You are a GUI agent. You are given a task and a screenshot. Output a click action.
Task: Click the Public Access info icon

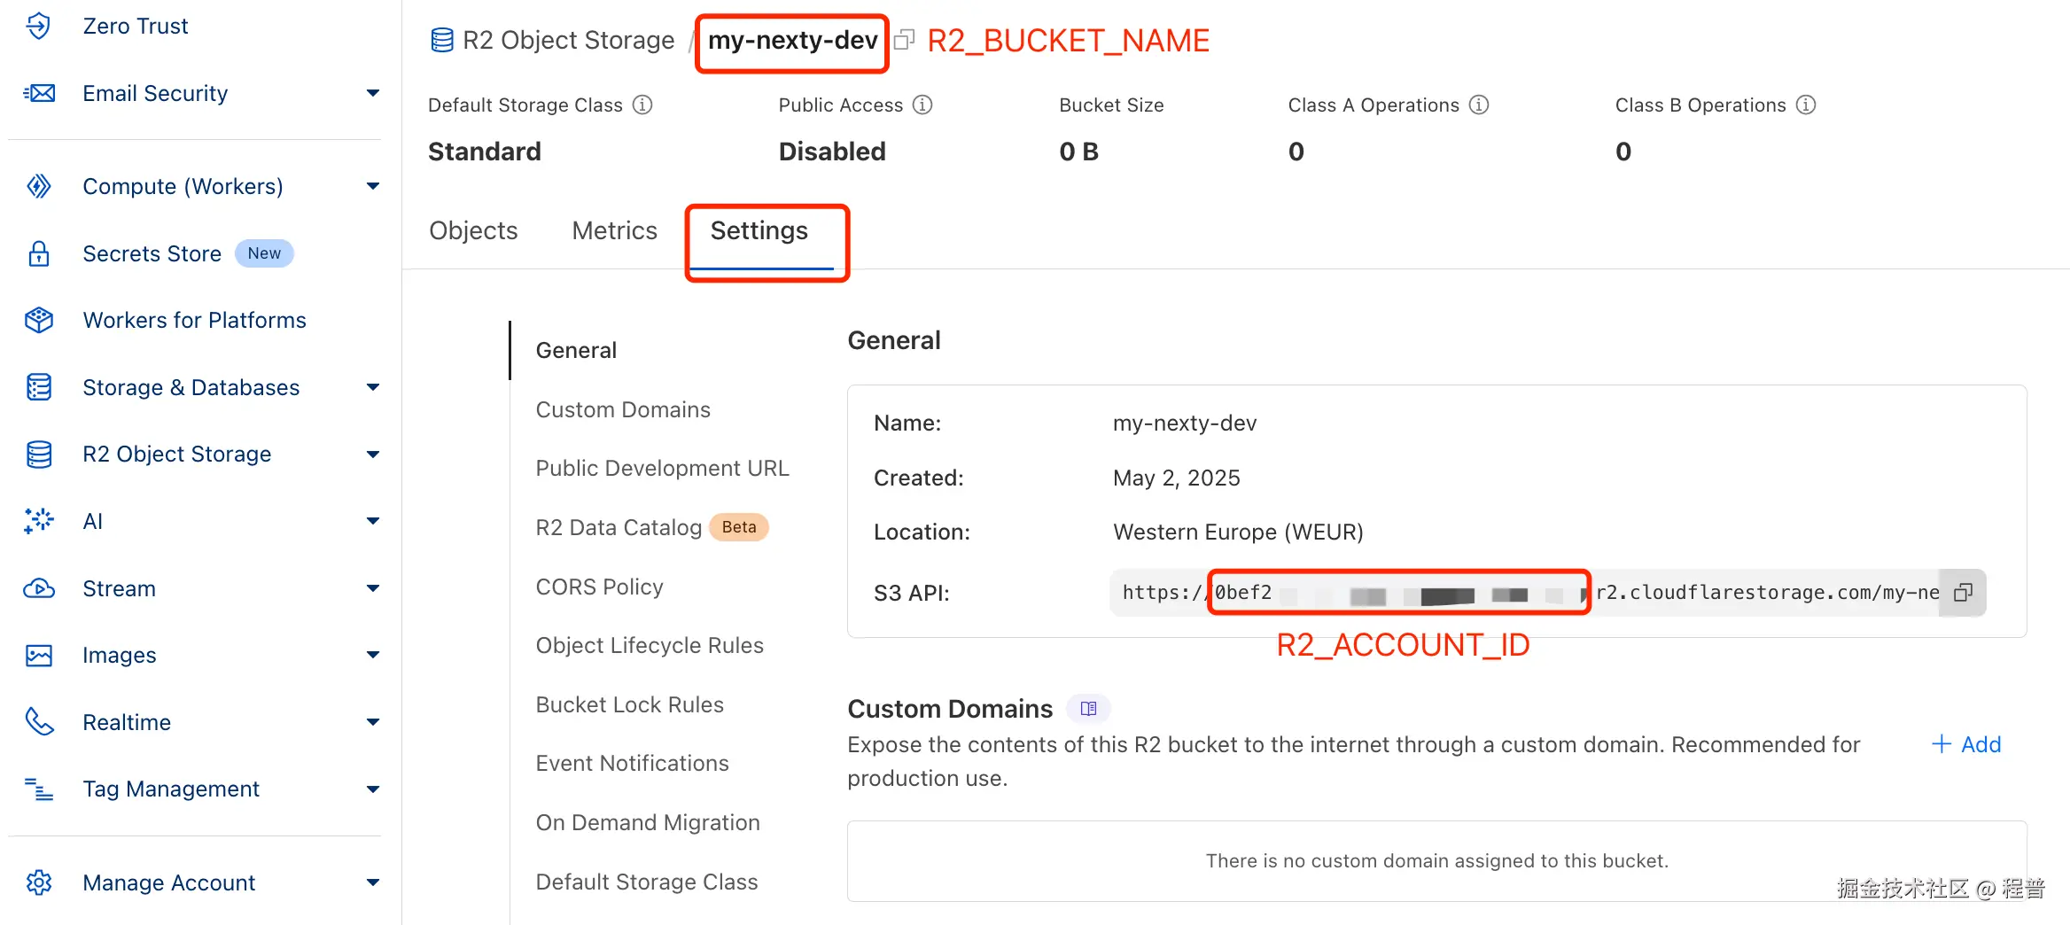pyautogui.click(x=922, y=105)
